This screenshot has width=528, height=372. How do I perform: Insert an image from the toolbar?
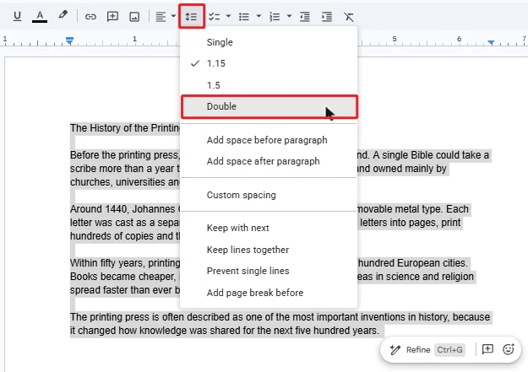pos(134,17)
